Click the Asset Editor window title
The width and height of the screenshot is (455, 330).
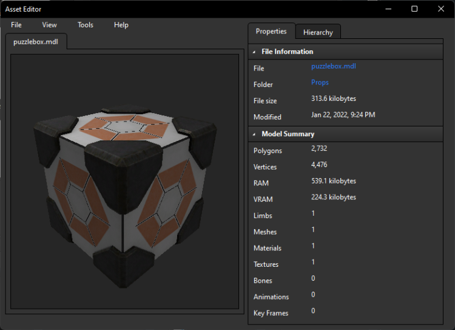coord(23,9)
